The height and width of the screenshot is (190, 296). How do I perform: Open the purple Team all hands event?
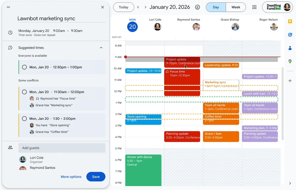[260, 108]
